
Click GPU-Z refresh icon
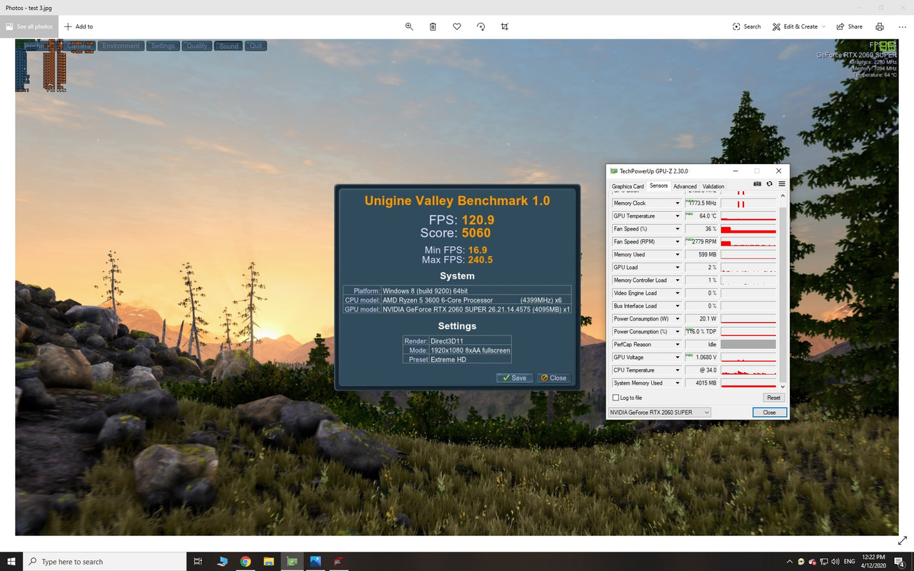pyautogui.click(x=770, y=183)
